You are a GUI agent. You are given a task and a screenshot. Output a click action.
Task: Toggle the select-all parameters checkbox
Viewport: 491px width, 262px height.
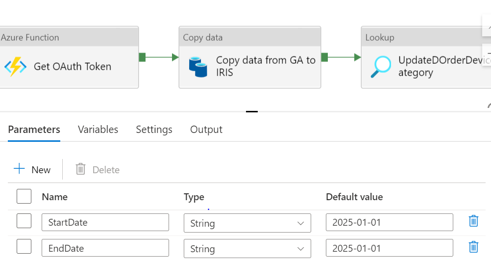[x=24, y=196]
